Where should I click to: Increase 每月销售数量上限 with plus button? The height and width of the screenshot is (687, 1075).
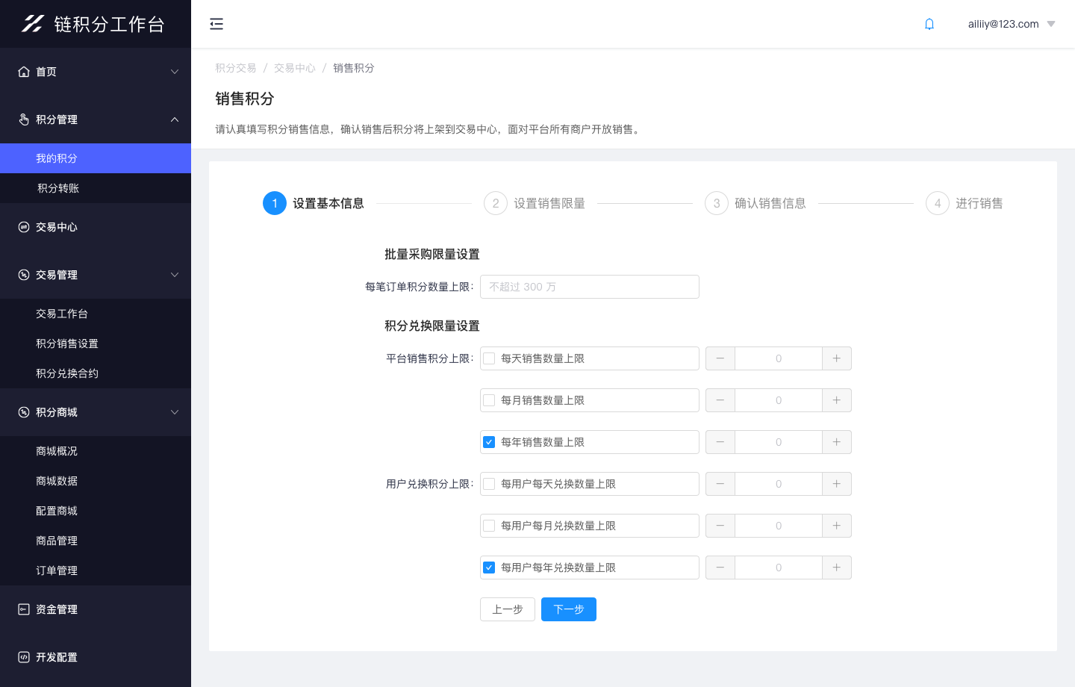coord(837,400)
